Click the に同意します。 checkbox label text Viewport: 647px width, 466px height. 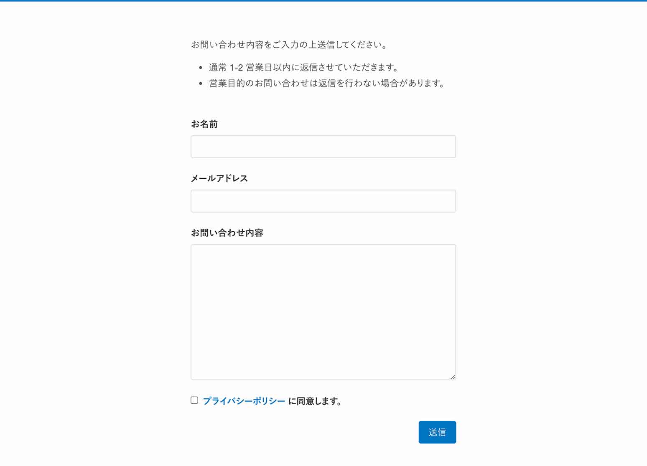click(x=316, y=401)
